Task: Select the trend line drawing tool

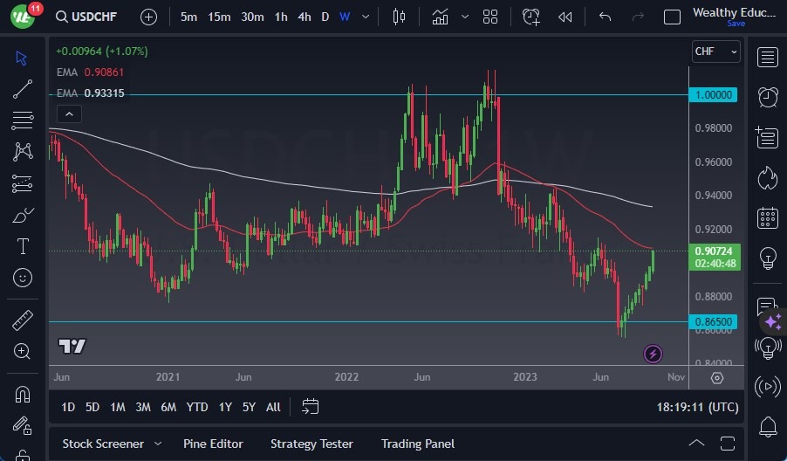Action: coord(22,89)
